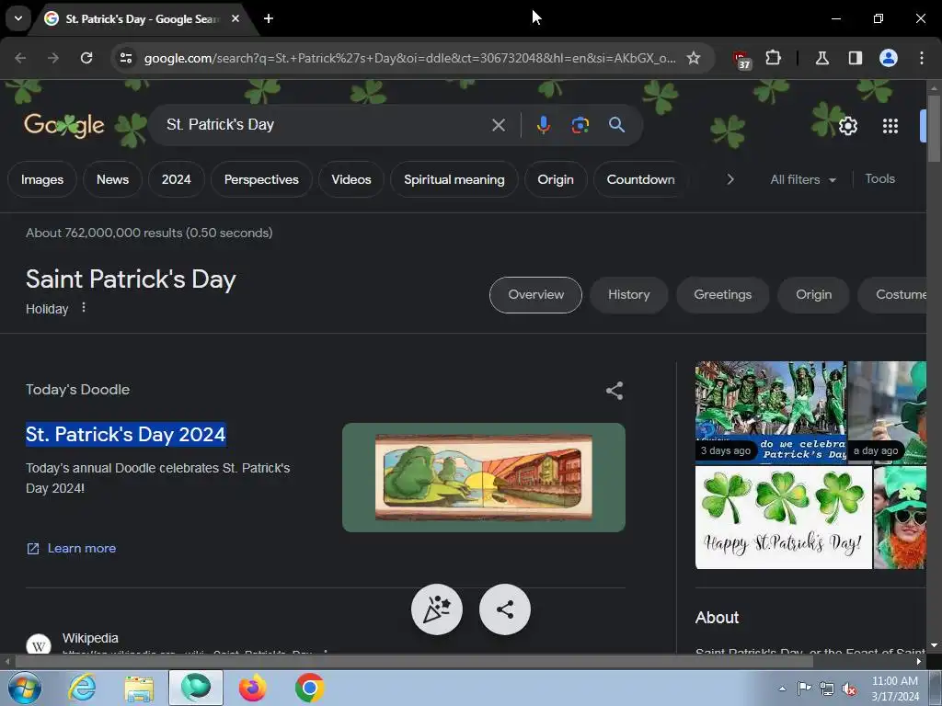Close the St. Patrick's Day tab
This screenshot has width=942, height=706.
point(235,18)
